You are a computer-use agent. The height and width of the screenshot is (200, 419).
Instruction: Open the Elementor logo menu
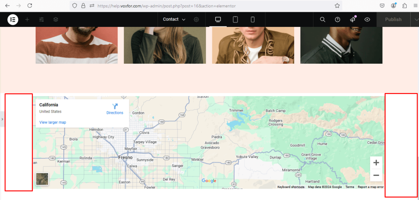tap(13, 20)
